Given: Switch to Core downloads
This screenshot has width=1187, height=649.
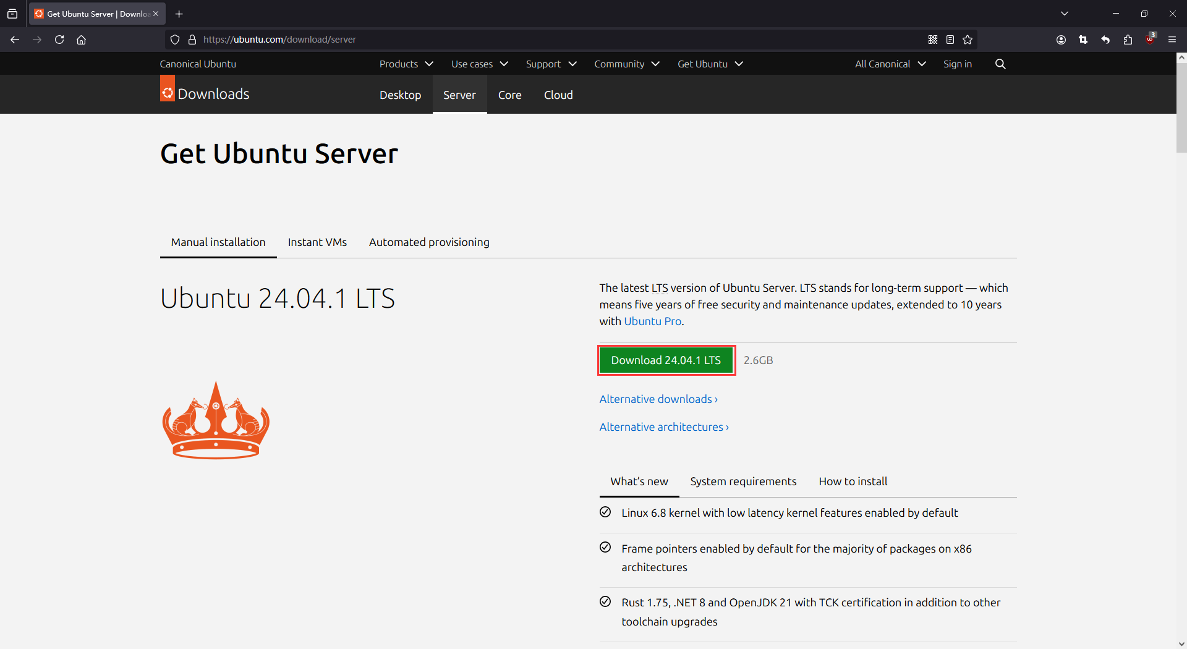Looking at the screenshot, I should [x=510, y=95].
